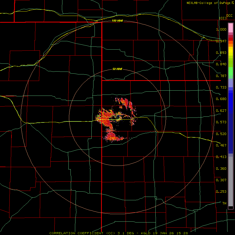
Task: Select the 1.000 scale value
Action: point(221,29)
